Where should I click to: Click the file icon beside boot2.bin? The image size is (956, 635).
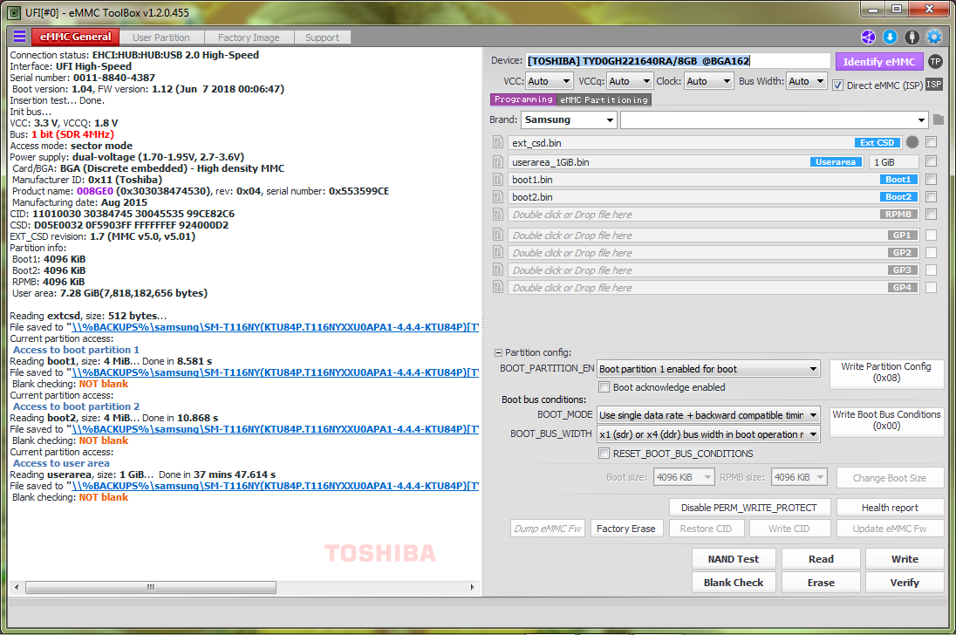coord(497,197)
